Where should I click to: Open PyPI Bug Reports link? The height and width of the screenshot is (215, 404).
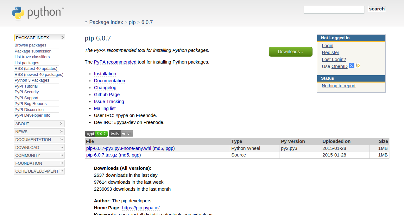[x=30, y=104]
